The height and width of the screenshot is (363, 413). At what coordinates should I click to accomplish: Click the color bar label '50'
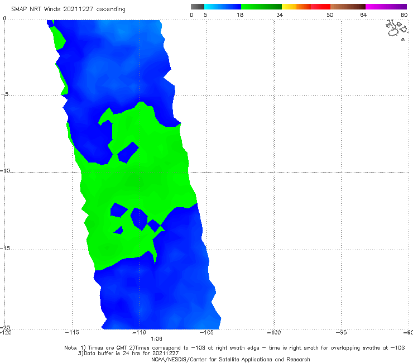click(330, 15)
